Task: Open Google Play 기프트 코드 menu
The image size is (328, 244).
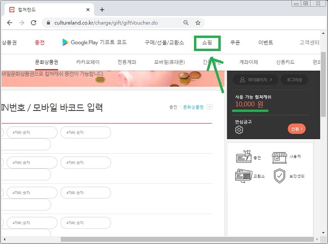Action: pos(95,42)
